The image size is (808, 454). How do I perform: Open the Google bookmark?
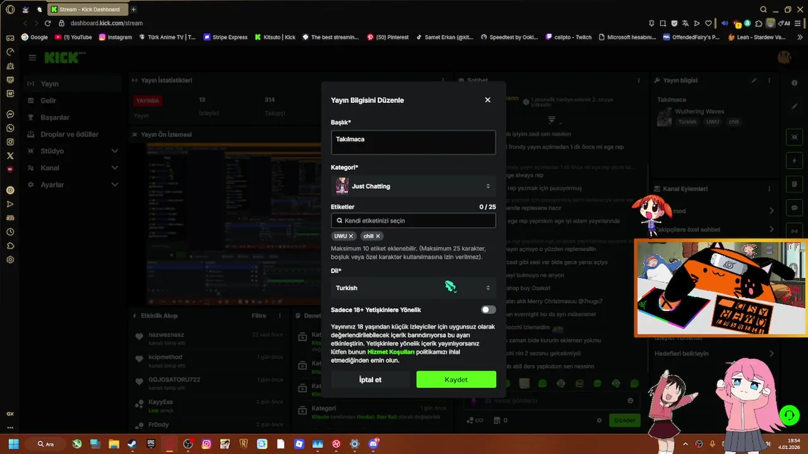35,37
